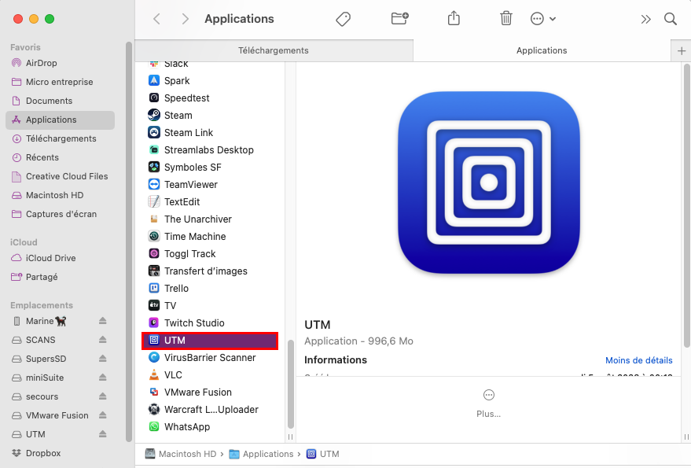Click the TeamViewer app icon
This screenshot has width=691, height=468.
click(154, 184)
